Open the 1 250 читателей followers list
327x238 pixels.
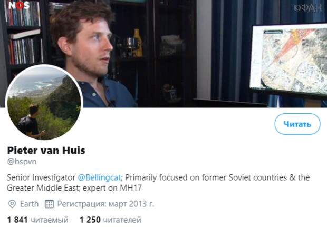[x=111, y=220]
